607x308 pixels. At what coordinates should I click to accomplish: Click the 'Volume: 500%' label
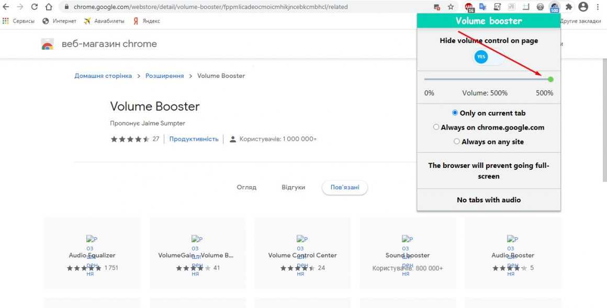click(485, 93)
